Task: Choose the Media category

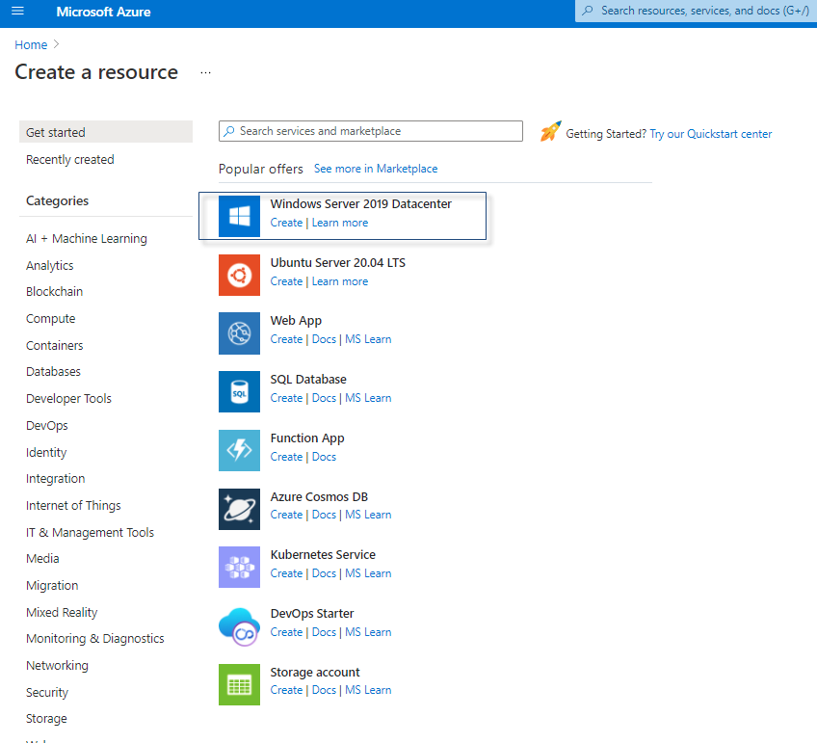Action: point(42,559)
